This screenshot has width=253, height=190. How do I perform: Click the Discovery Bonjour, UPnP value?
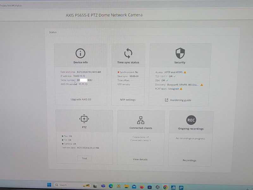pyautogui.click(x=183, y=85)
